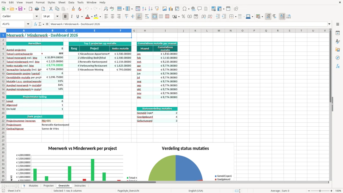The height and width of the screenshot is (193, 343).
Task: Apply the yellow Background Color swatch
Action: point(96,17)
